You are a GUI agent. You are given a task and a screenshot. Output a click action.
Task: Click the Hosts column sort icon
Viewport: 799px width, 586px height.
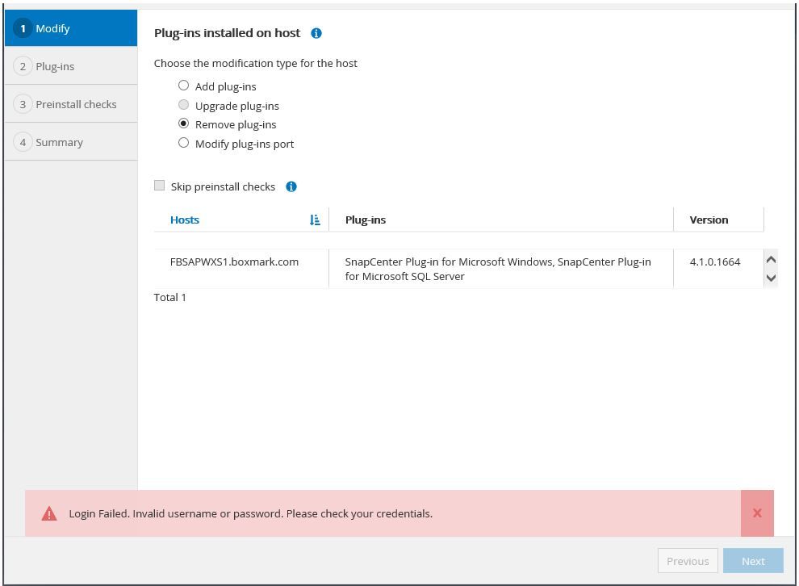(315, 220)
